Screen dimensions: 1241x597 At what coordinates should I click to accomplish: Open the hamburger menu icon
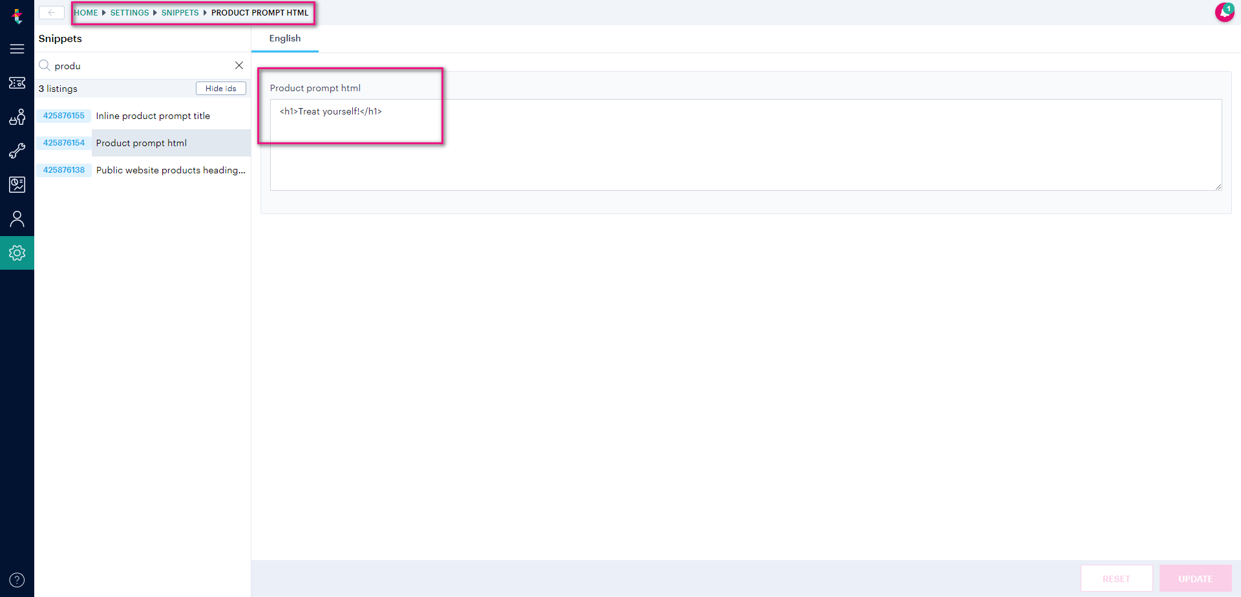17,49
